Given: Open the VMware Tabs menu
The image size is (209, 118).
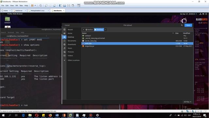Looking at the screenshot, I should [x=21, y=6].
